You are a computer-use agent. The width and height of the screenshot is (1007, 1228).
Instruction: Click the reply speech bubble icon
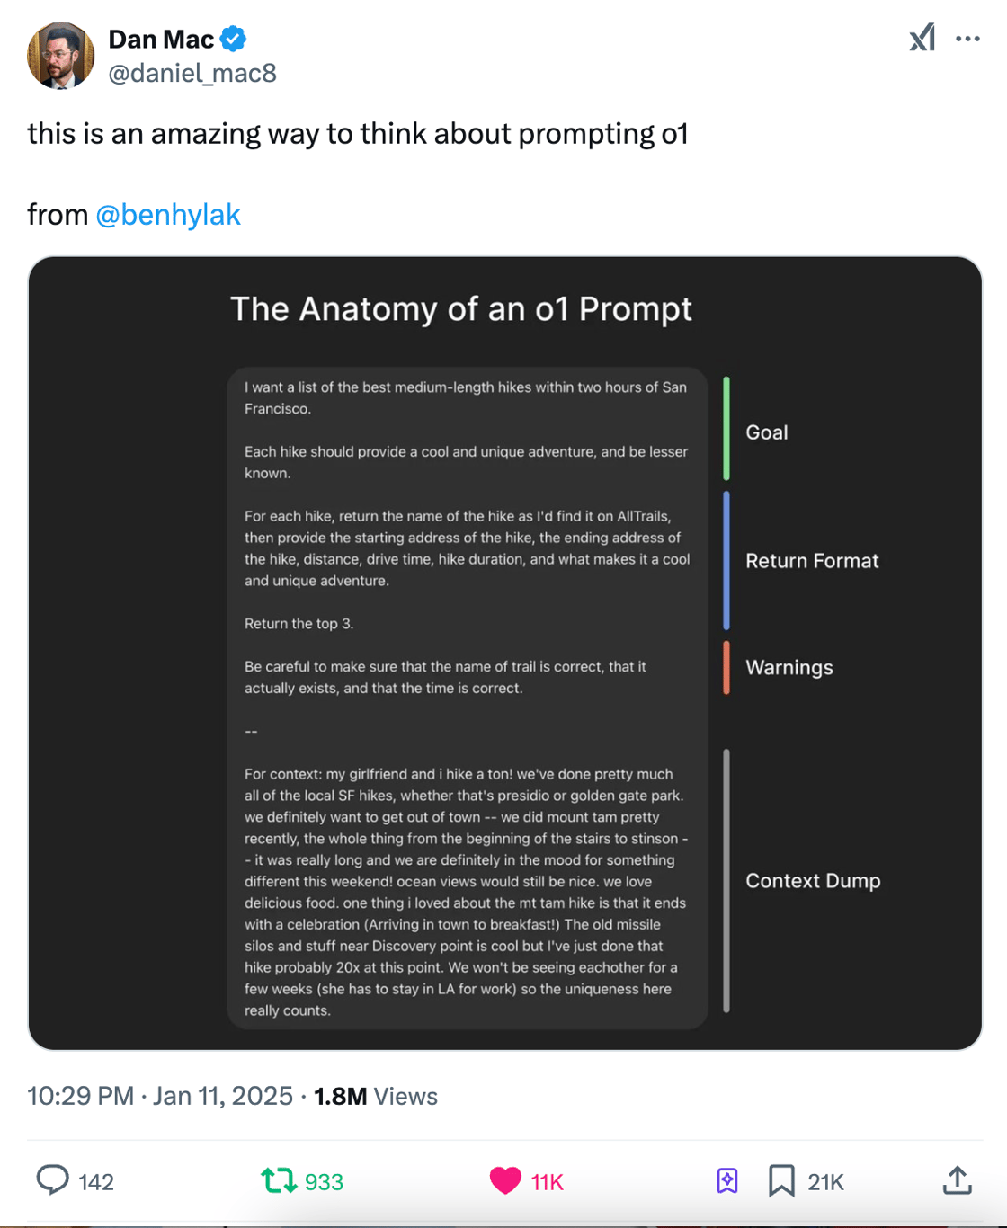pos(52,1180)
